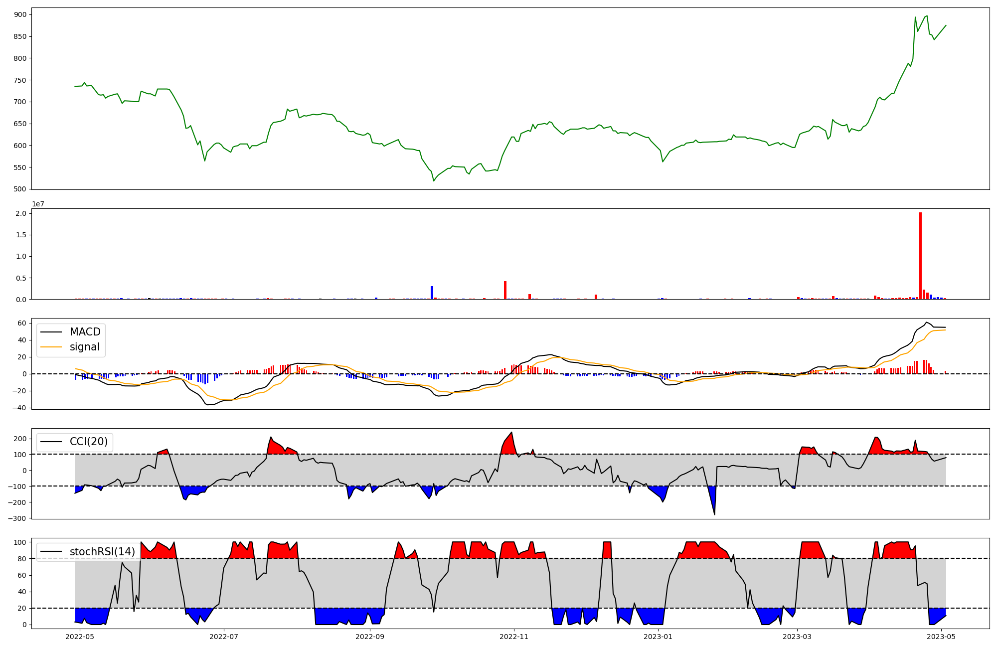This screenshot has height=648, width=997.
Task: Click the 2023-05 date axis label
Action: click(x=941, y=637)
